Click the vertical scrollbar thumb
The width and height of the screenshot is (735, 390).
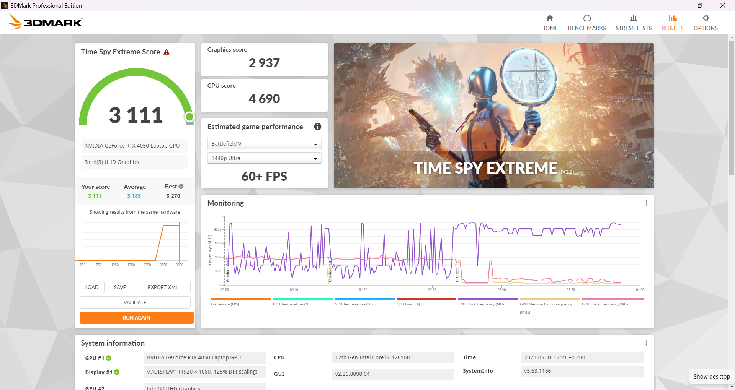732,107
